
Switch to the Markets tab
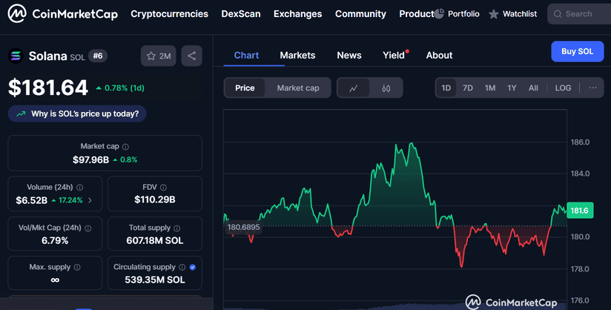tap(297, 56)
